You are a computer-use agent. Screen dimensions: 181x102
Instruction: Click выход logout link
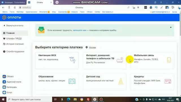[x=174, y=12]
